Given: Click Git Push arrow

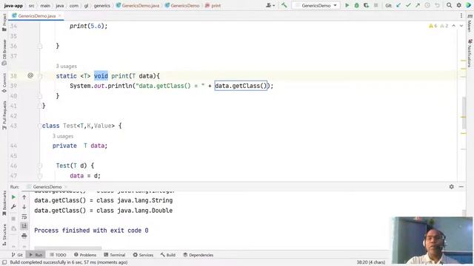Looking at the screenshot, I should click(418, 5).
